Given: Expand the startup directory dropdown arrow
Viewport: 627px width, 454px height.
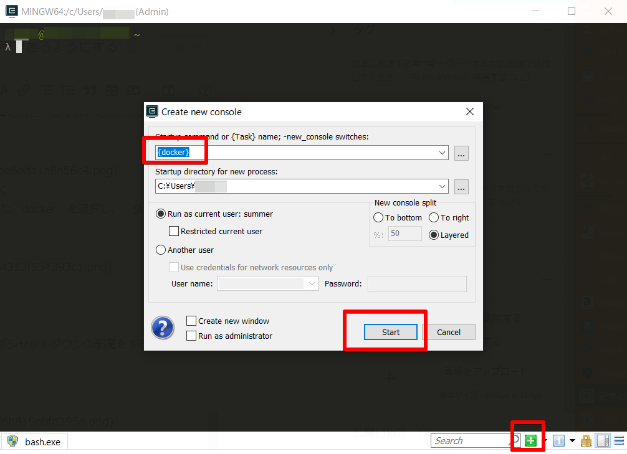Looking at the screenshot, I should click(442, 186).
